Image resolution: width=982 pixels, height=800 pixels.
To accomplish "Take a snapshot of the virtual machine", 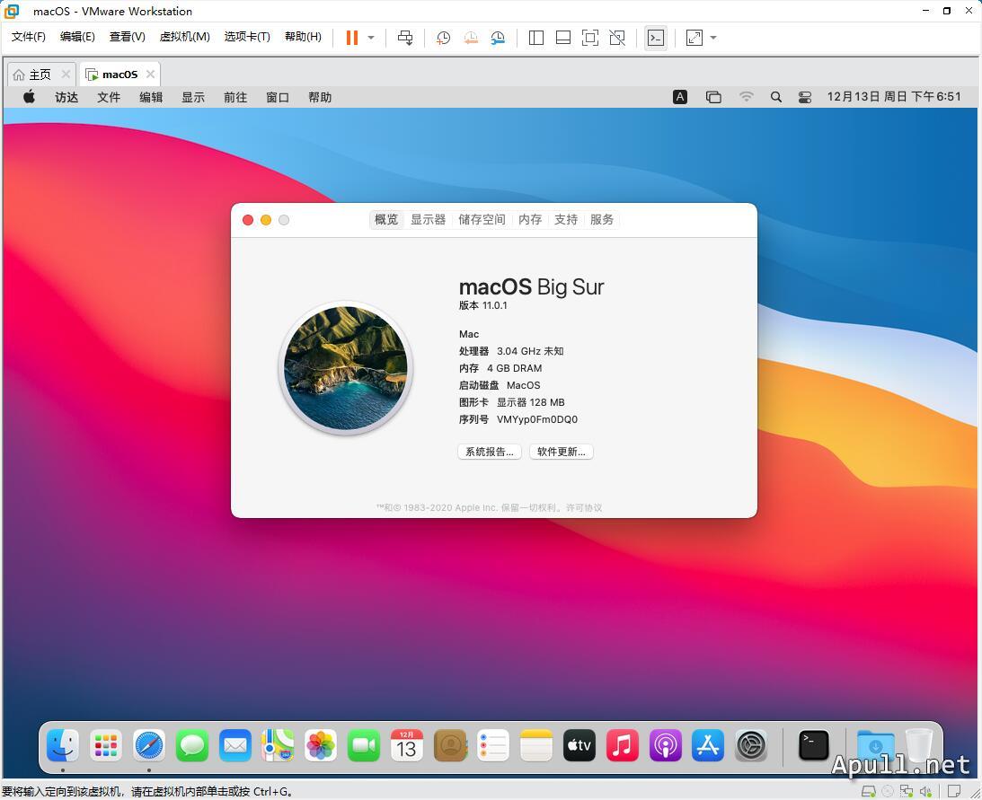I will click(443, 38).
